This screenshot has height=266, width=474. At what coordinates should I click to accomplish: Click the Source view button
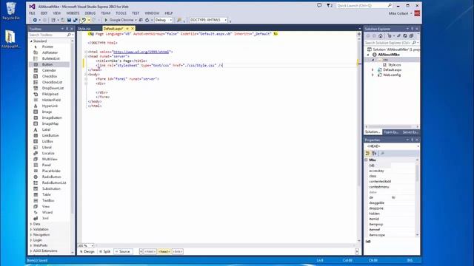(x=123, y=251)
